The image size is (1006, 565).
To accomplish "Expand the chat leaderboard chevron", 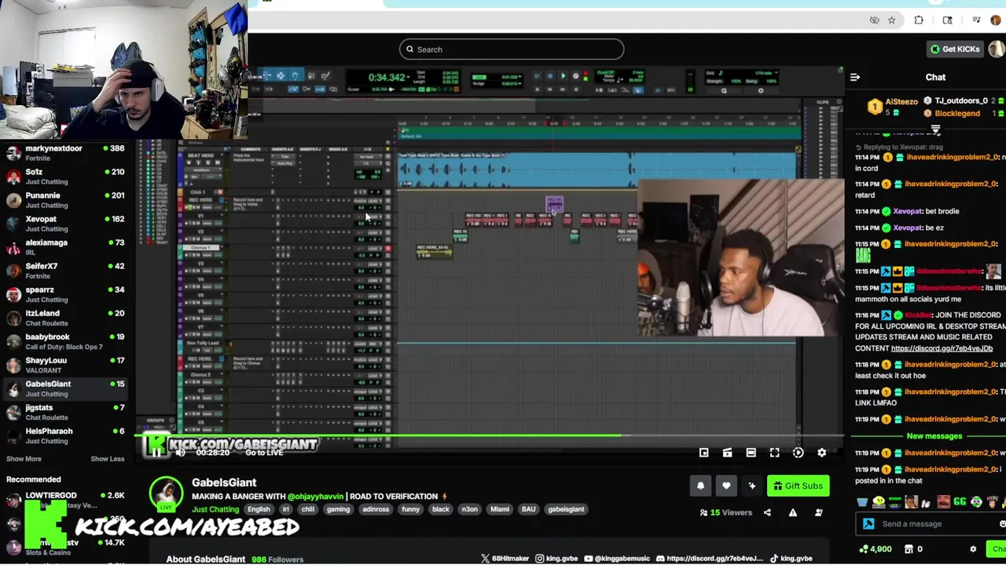I will coord(935,129).
